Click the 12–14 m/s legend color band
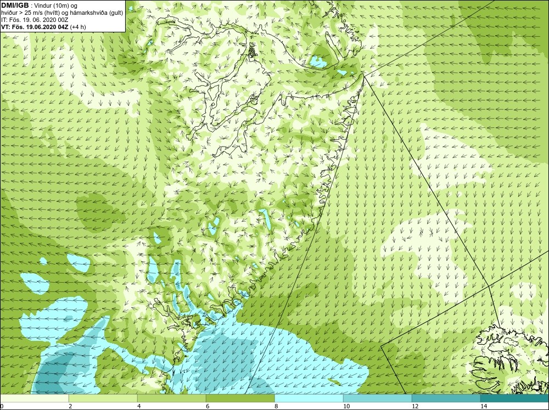This screenshot has width=549, height=410. click(x=446, y=398)
